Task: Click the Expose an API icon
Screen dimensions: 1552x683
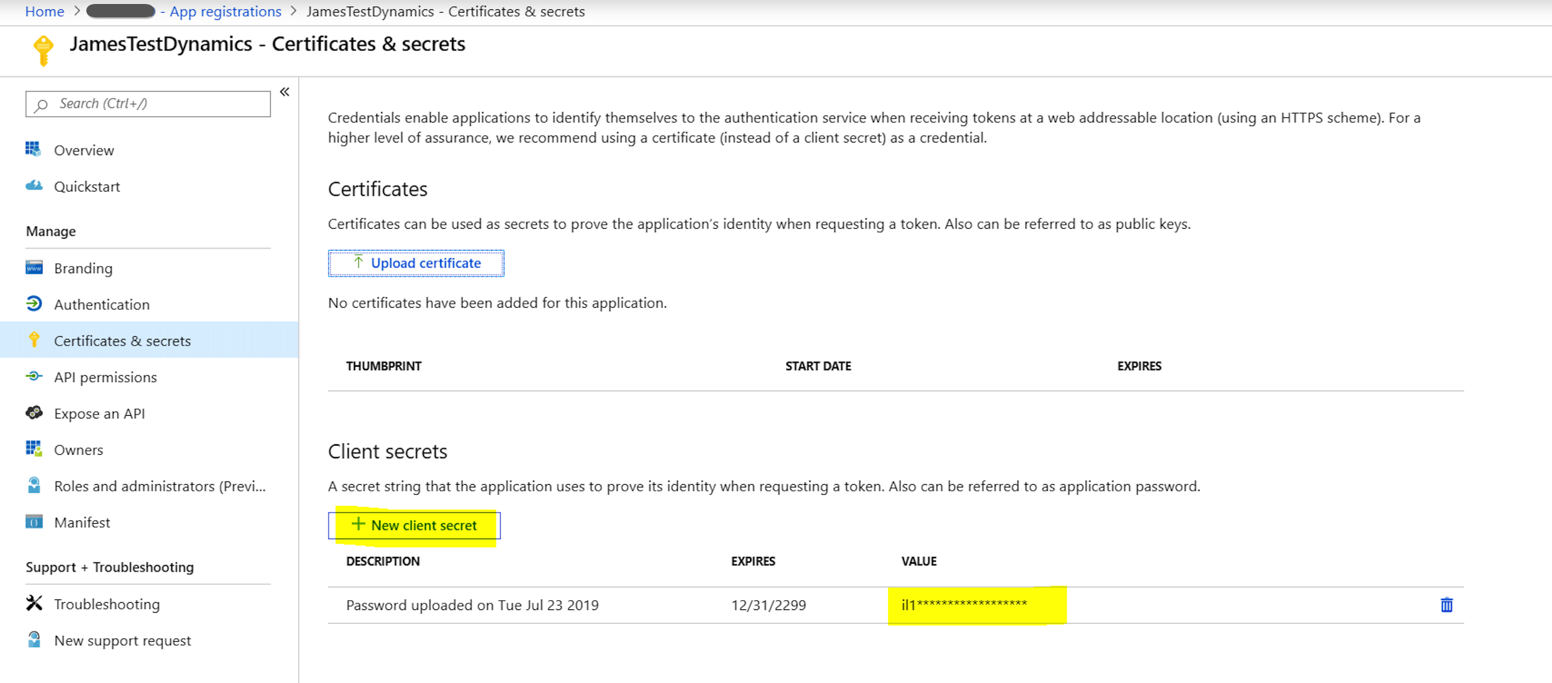Action: 34,413
